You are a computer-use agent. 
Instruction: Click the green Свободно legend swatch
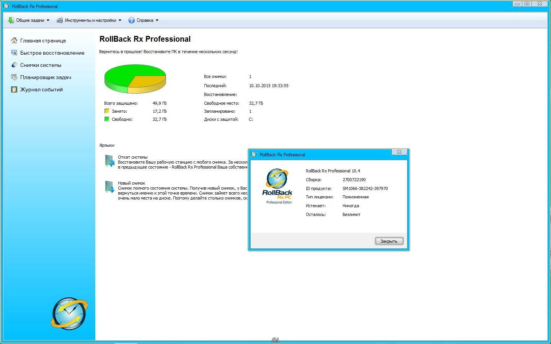tap(107, 119)
